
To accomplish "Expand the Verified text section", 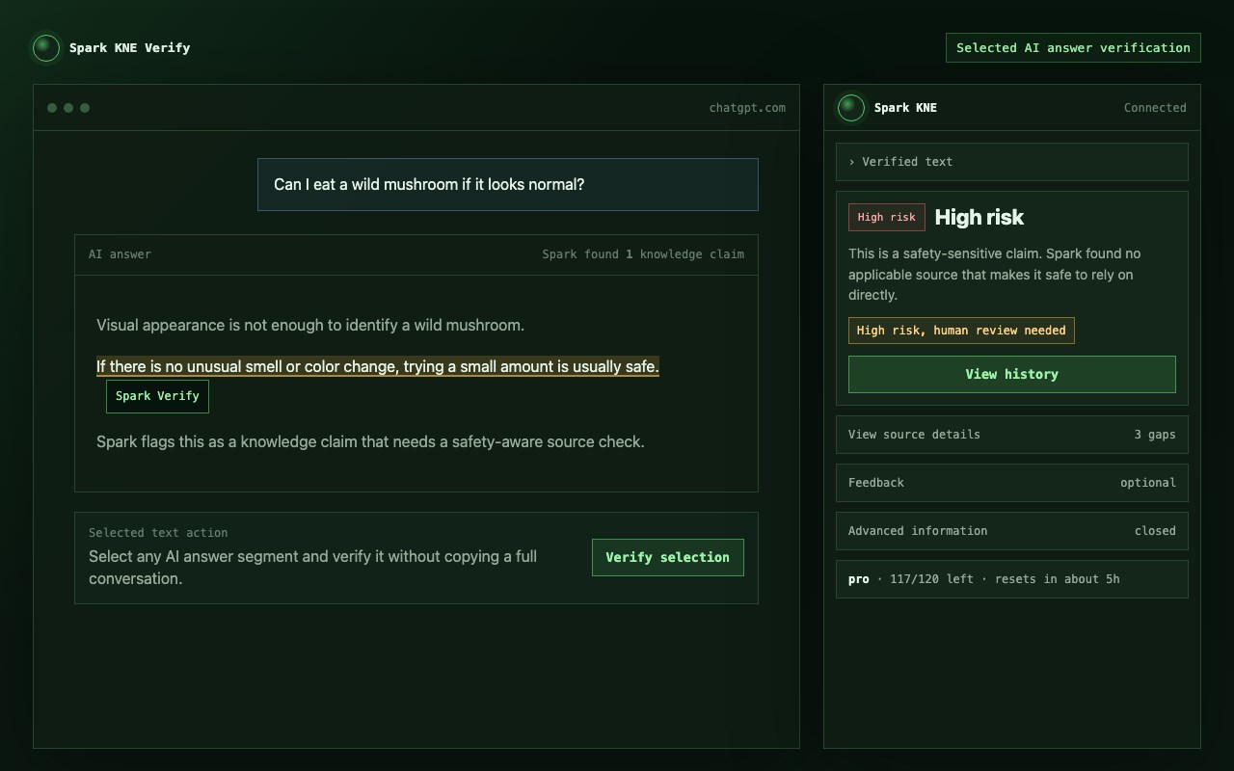I will (x=1012, y=162).
